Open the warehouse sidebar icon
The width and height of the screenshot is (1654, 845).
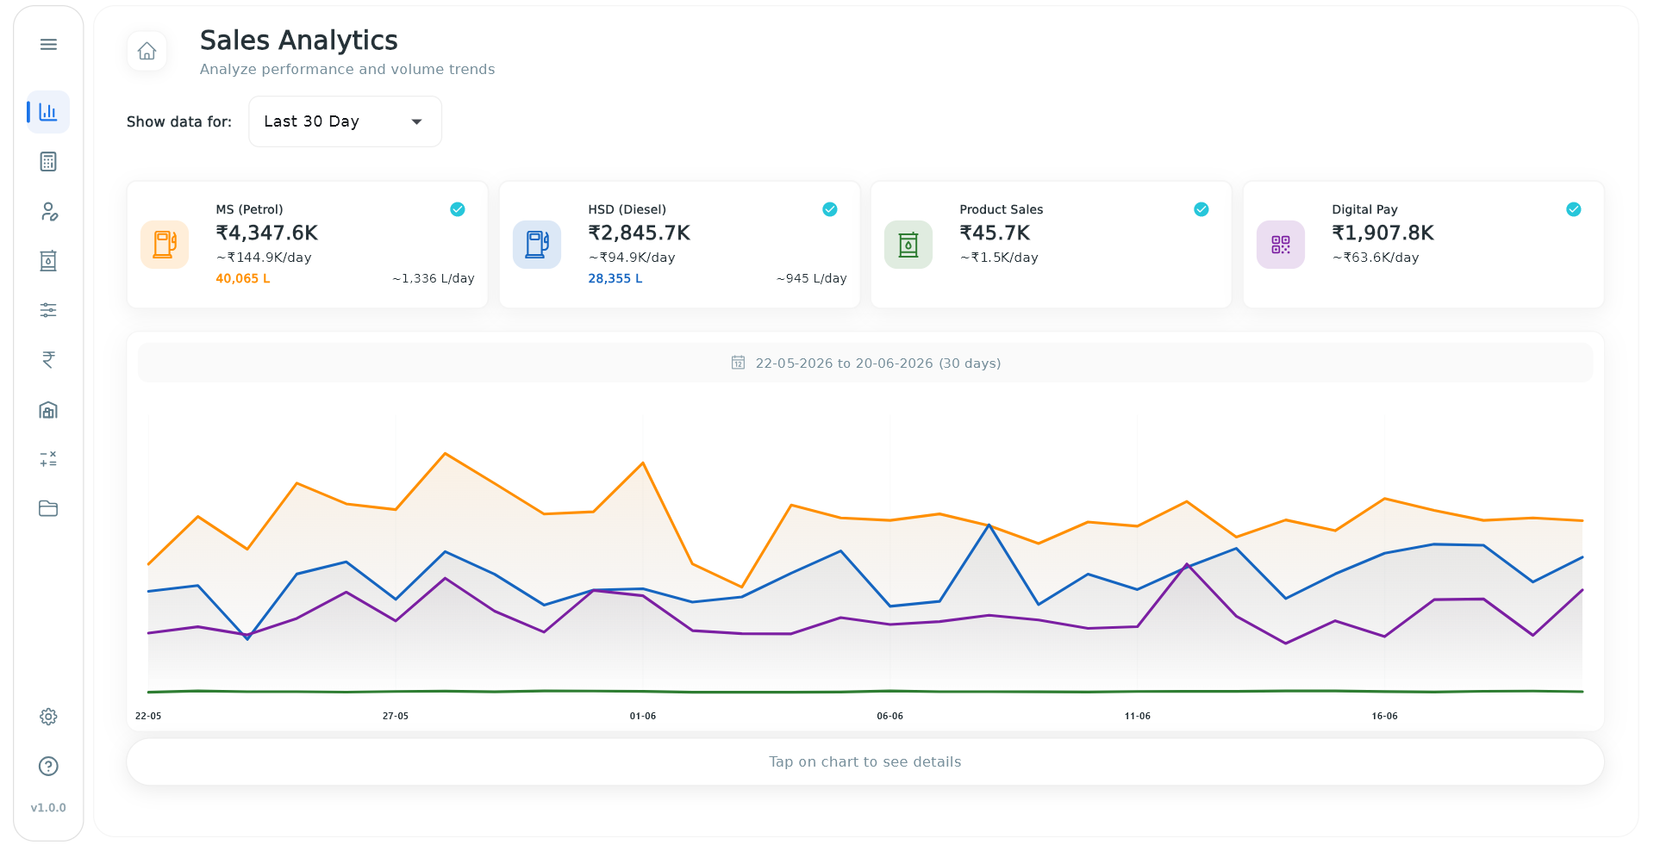pos(48,409)
